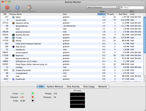Image resolution: width=146 pixels, height=111 pixels.
Task: Select Flash Player (Safari Internet plug-in) row
Action: (72, 64)
